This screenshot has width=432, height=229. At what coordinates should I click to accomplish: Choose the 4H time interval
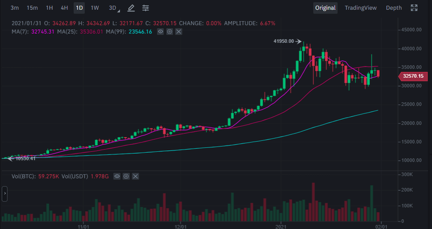pyautogui.click(x=64, y=8)
